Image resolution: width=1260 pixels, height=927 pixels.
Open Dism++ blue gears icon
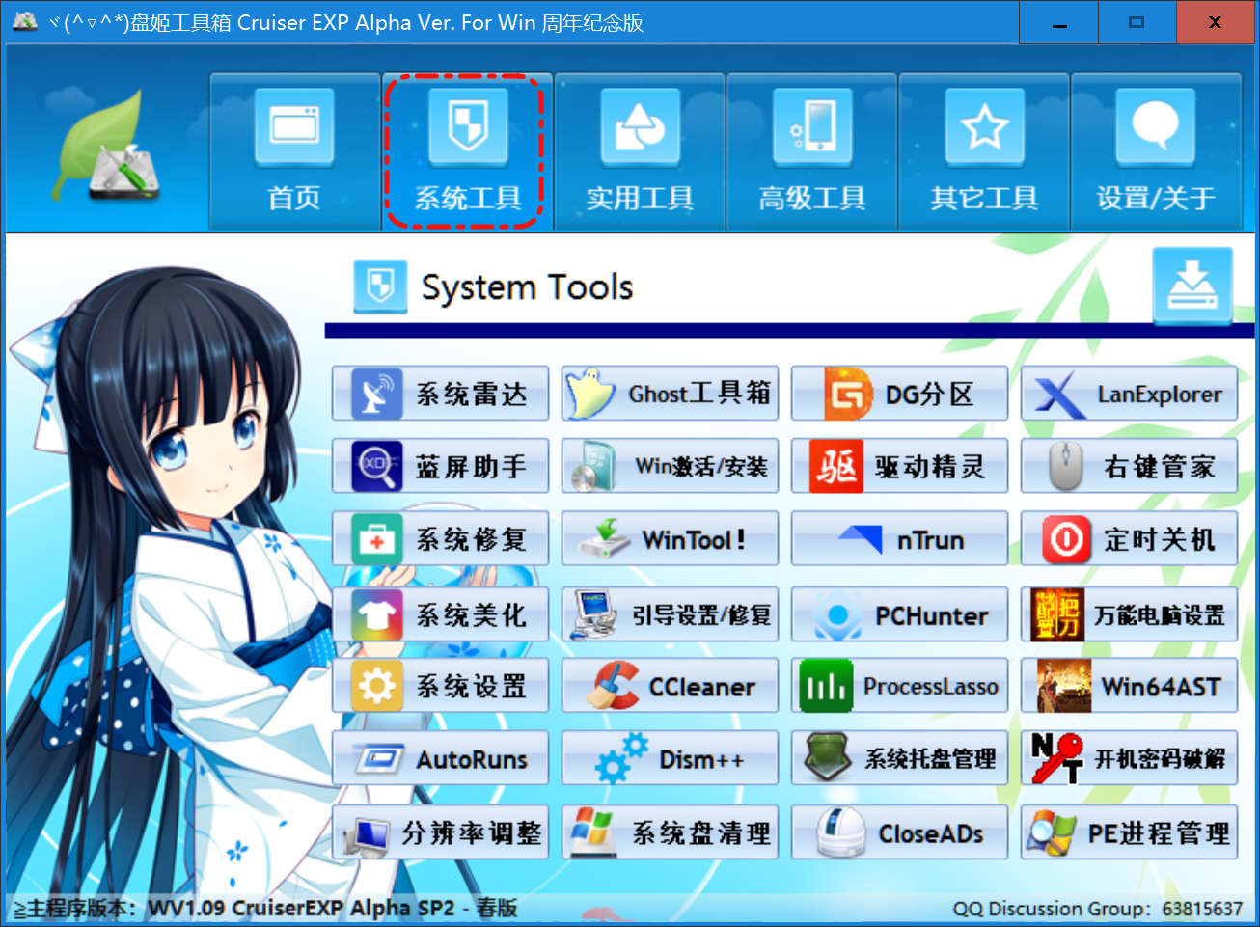tap(621, 758)
